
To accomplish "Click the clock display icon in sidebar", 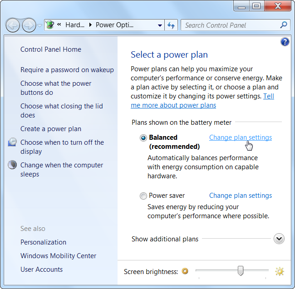I will coord(12,142).
